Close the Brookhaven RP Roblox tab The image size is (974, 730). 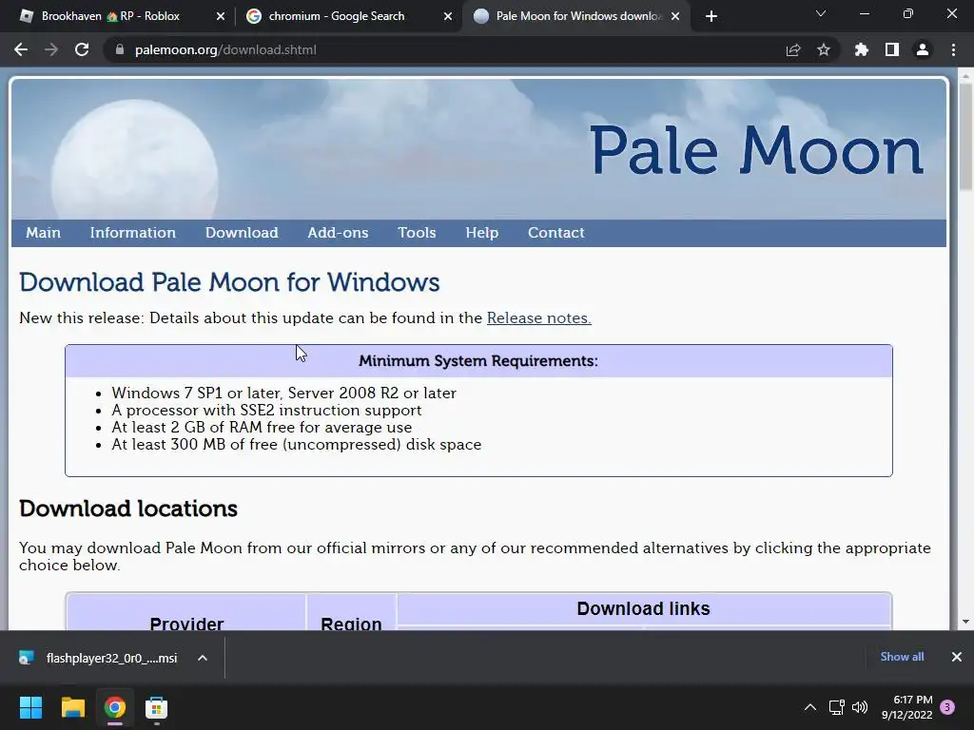coord(221,17)
